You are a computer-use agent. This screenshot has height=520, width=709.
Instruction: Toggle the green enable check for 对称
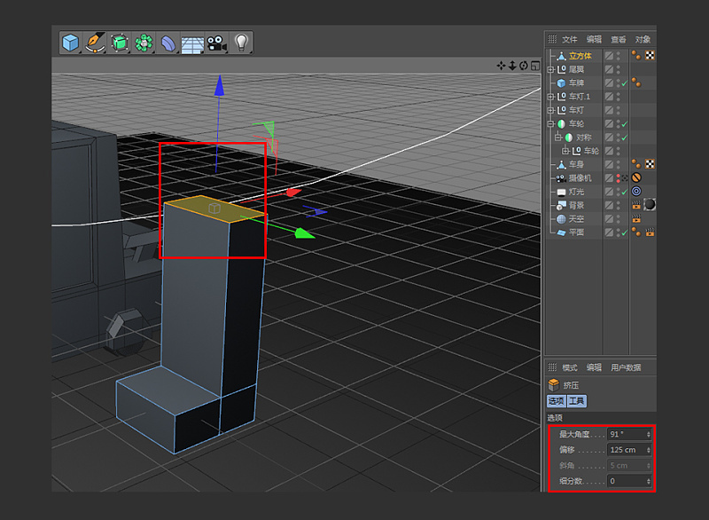point(625,138)
